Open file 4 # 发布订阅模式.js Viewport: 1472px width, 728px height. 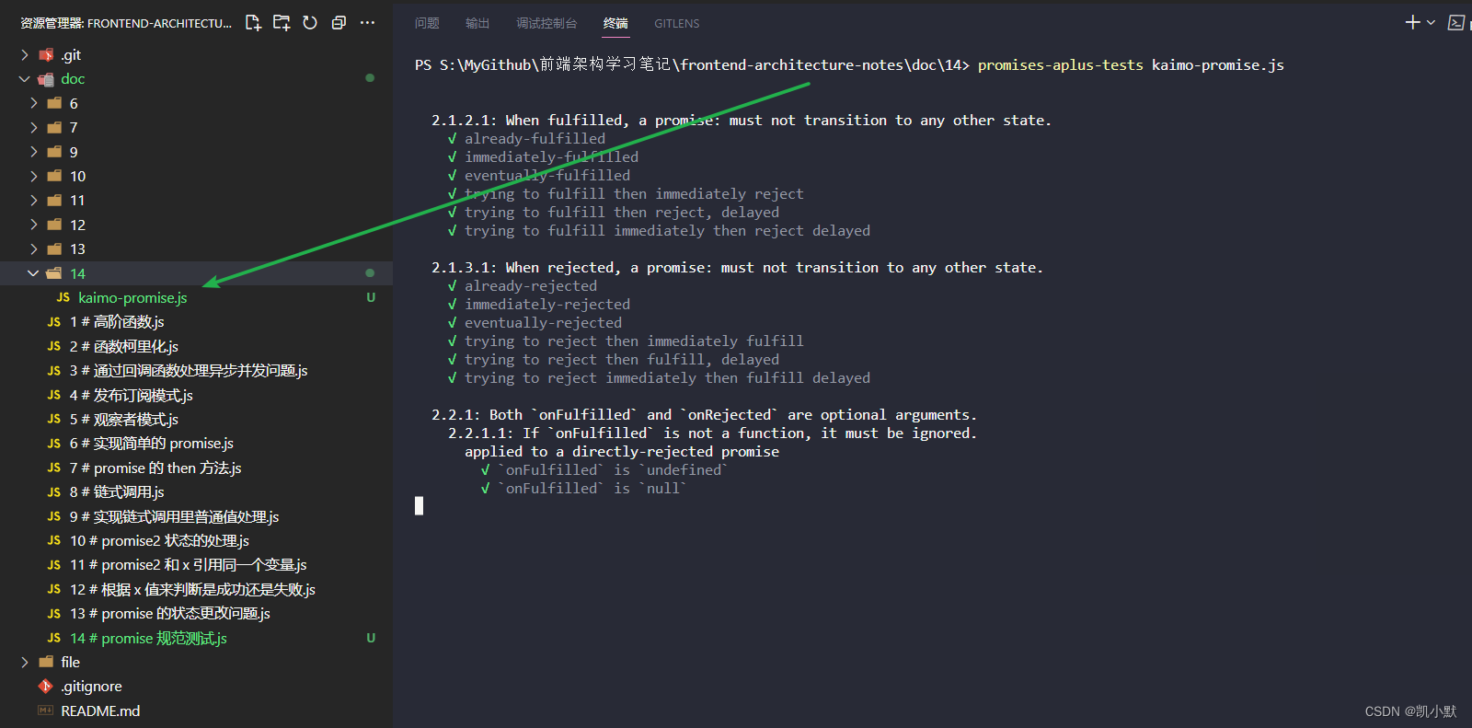coord(132,396)
